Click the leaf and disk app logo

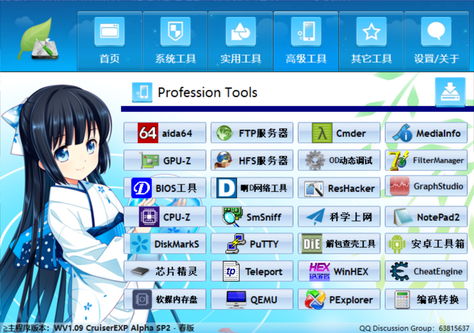point(39,39)
